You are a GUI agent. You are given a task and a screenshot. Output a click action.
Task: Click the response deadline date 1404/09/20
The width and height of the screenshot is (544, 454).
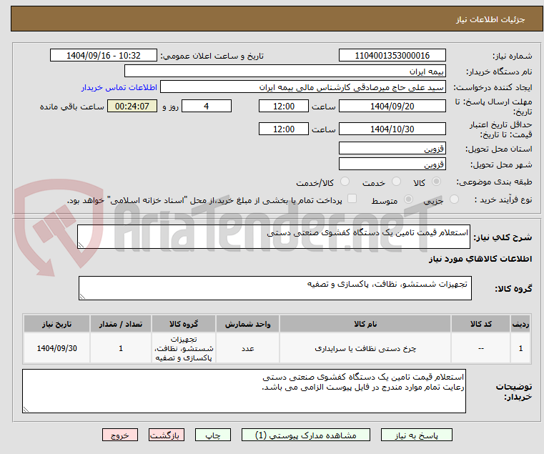click(x=392, y=107)
